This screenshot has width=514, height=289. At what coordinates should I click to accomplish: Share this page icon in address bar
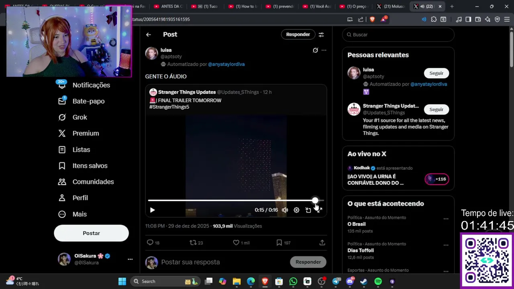pyautogui.click(x=361, y=19)
